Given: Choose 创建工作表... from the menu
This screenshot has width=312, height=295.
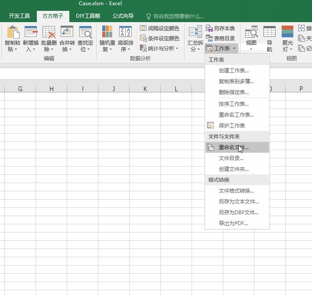Looking at the screenshot, I should click(x=237, y=71).
